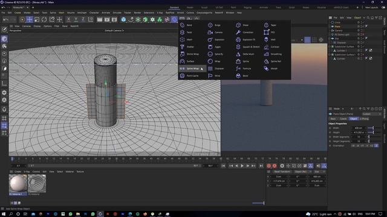The height and width of the screenshot is (217, 387).
Task: Add the Melt deformer
Action: 270,40
